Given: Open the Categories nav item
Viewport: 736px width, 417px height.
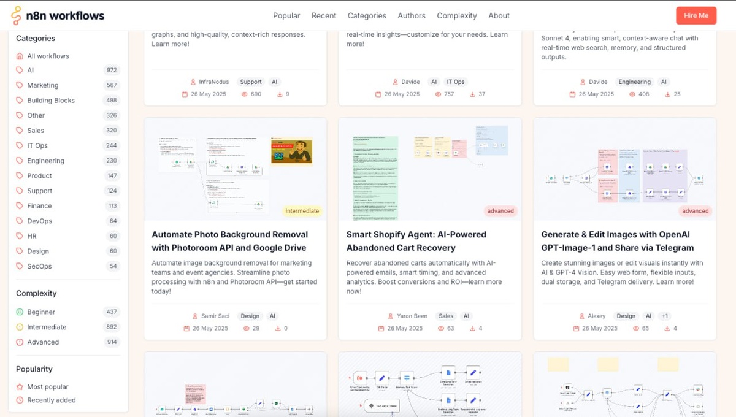Looking at the screenshot, I should pos(367,16).
